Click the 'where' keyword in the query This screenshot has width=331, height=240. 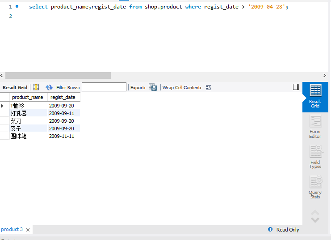coord(193,7)
